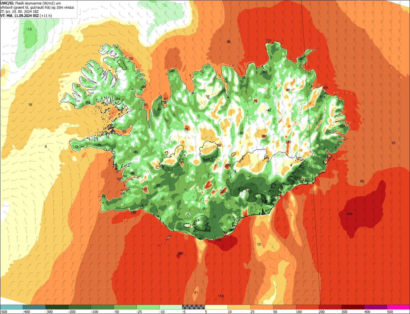
Task: Click the '23' value in the Westfjords
Action: click(78, 85)
